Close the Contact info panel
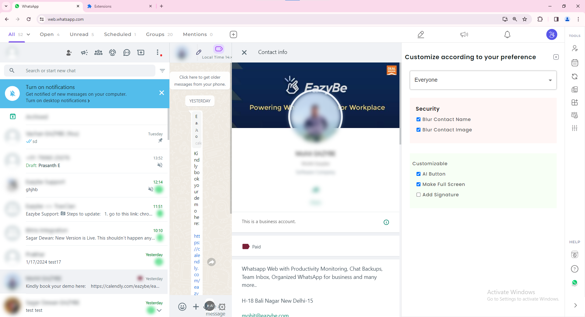Viewport: 585px width, 317px height. [244, 52]
